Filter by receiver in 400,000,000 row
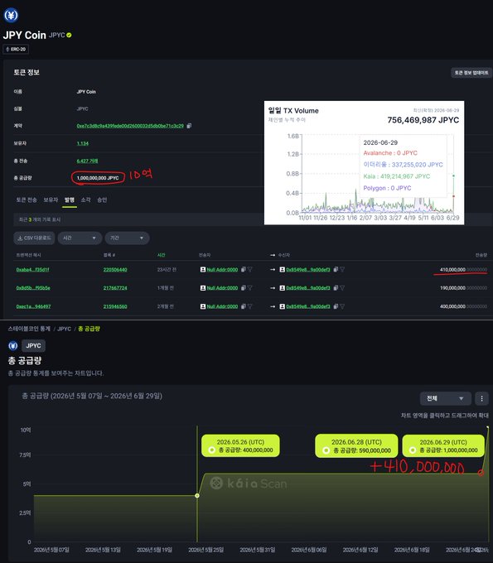 [342, 306]
